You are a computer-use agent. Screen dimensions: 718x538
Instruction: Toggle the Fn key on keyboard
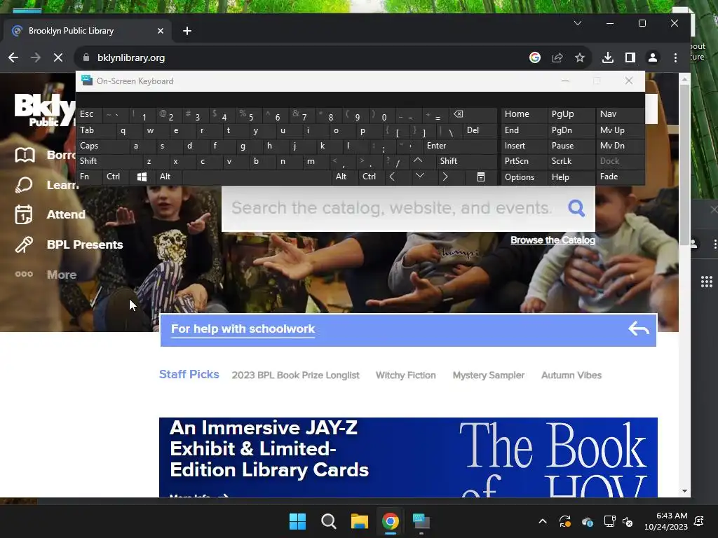click(x=89, y=177)
